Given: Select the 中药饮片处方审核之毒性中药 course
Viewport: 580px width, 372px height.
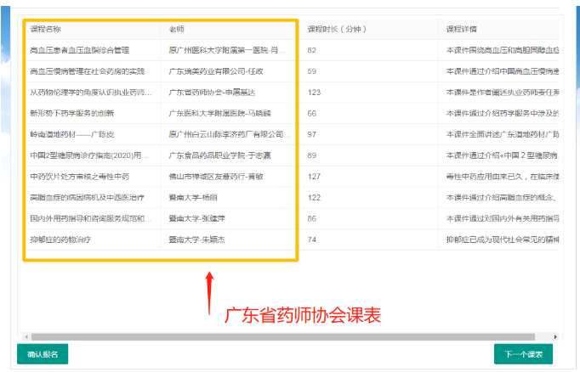Looking at the screenshot, I should 79,177.
